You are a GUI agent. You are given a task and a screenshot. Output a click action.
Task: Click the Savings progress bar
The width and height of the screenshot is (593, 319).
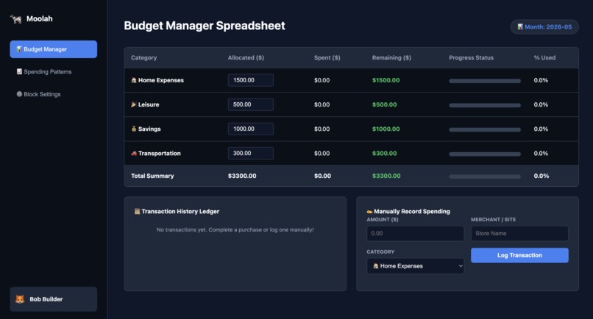(484, 129)
